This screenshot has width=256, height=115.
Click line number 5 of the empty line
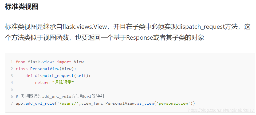point(12,89)
